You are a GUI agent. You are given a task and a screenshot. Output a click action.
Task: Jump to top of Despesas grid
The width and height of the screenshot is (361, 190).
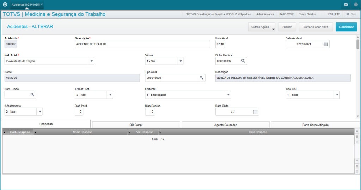[357, 131]
